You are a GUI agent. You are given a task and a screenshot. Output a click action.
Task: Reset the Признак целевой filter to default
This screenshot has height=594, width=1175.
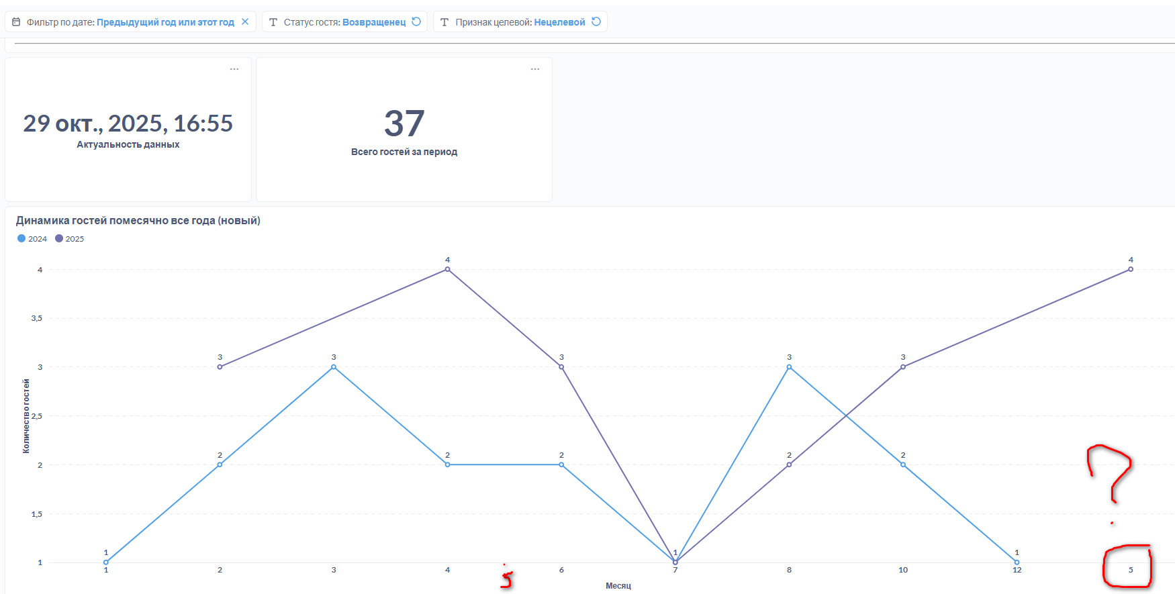tap(596, 21)
